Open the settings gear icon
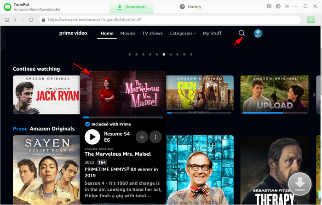 278,6
